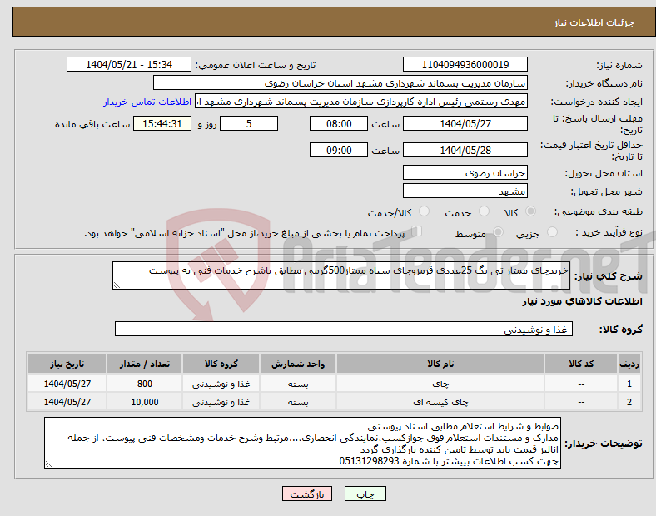This screenshot has width=656, height=516.
Task: Click the جزئیات اطلاعات نیاز page header
Action: [594, 22]
